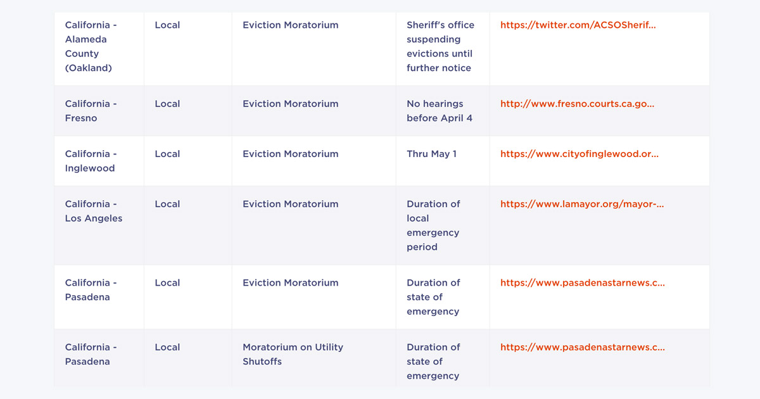Click Local in the Fresno row

167,104
